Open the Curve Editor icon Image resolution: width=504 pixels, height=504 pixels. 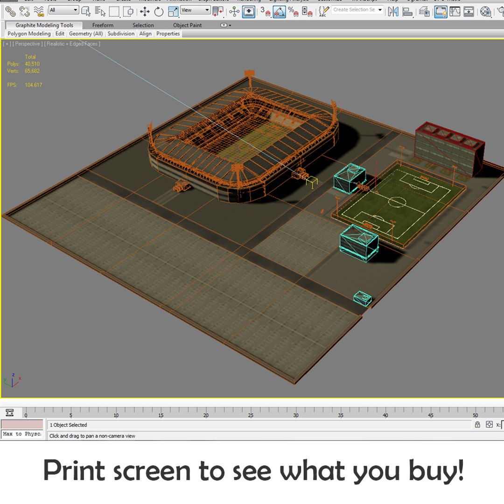click(455, 12)
